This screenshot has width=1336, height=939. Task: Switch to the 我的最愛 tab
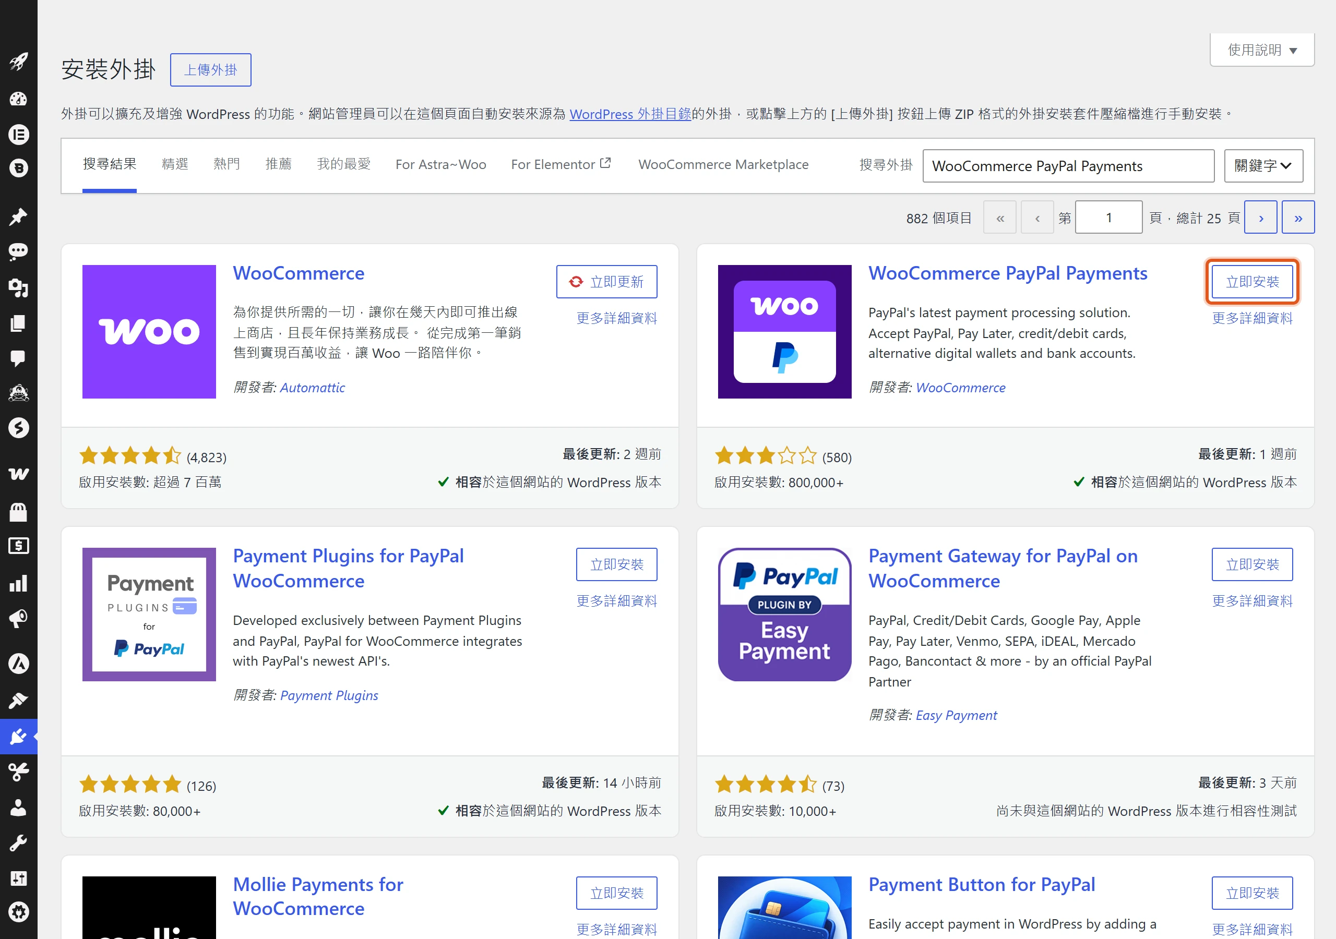[343, 164]
